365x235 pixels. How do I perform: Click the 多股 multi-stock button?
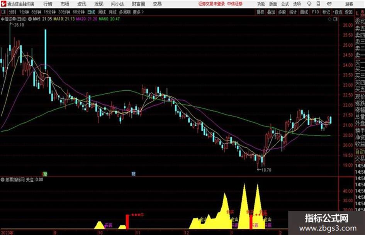tap(282, 12)
